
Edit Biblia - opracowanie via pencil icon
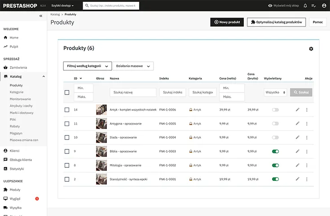pos(297,151)
